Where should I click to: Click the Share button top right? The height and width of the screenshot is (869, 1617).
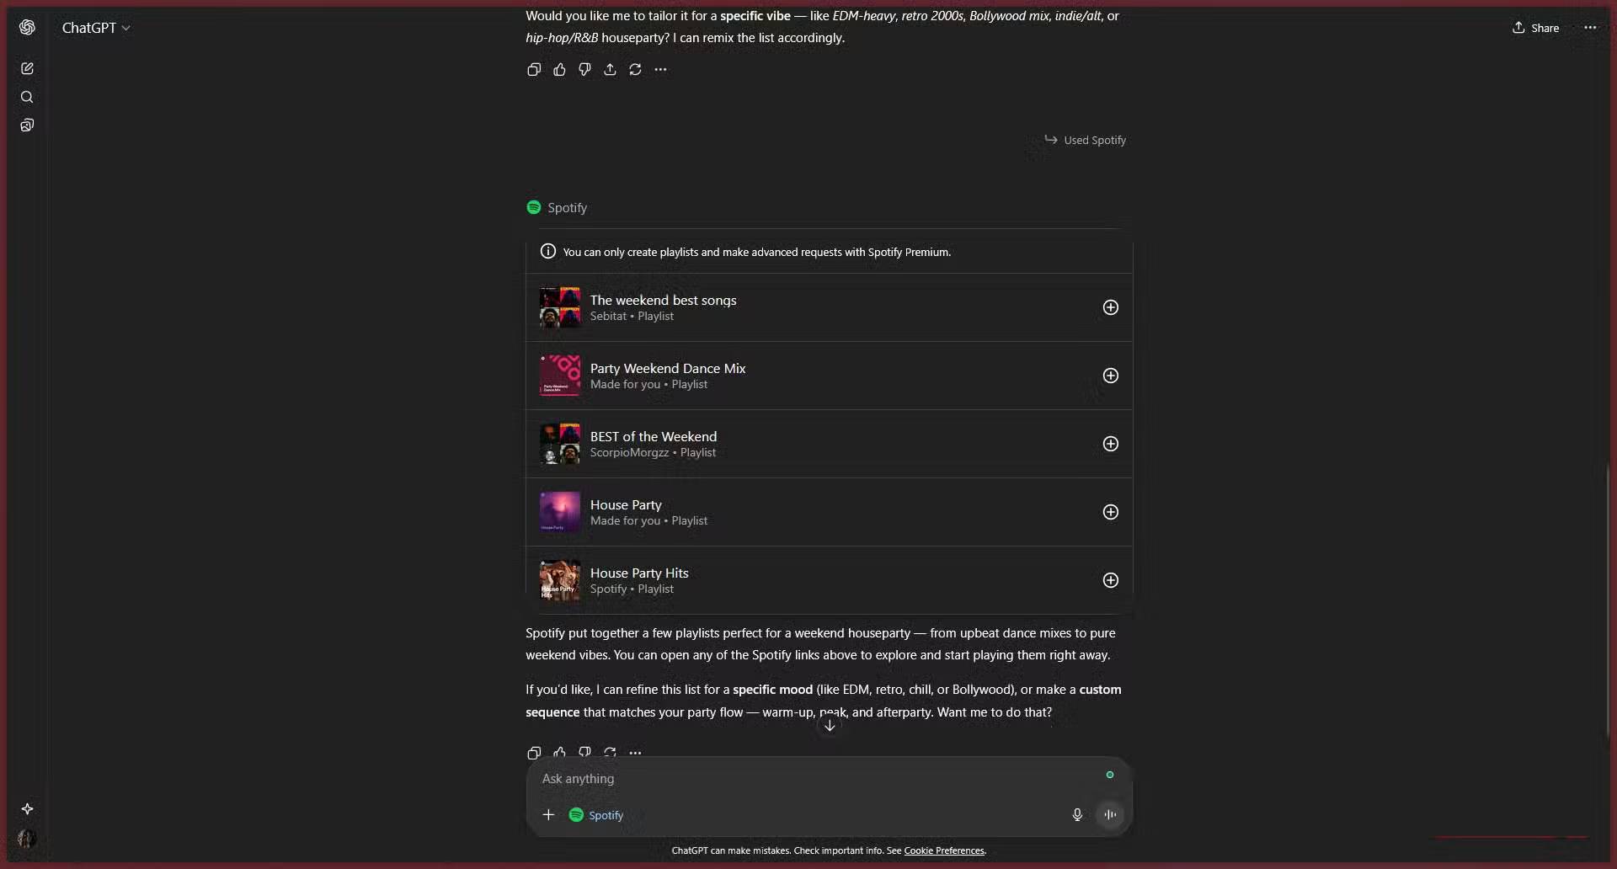pos(1534,27)
